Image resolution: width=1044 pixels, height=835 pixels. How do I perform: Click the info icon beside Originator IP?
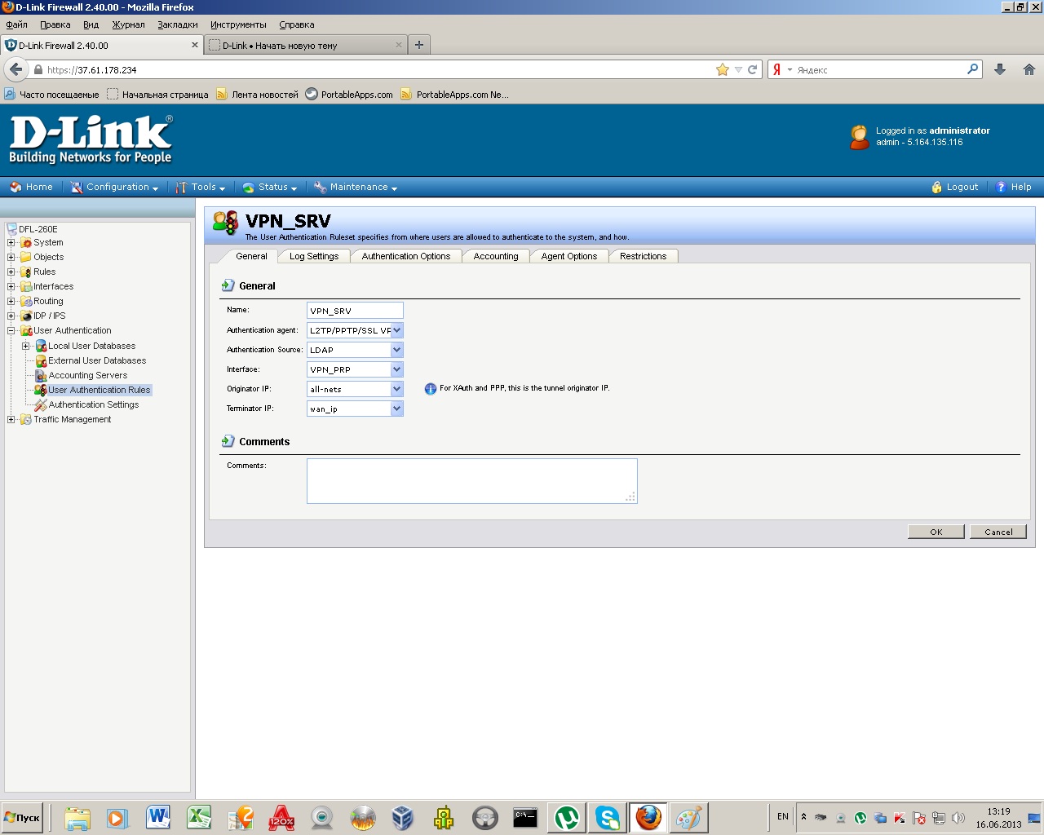tap(431, 389)
